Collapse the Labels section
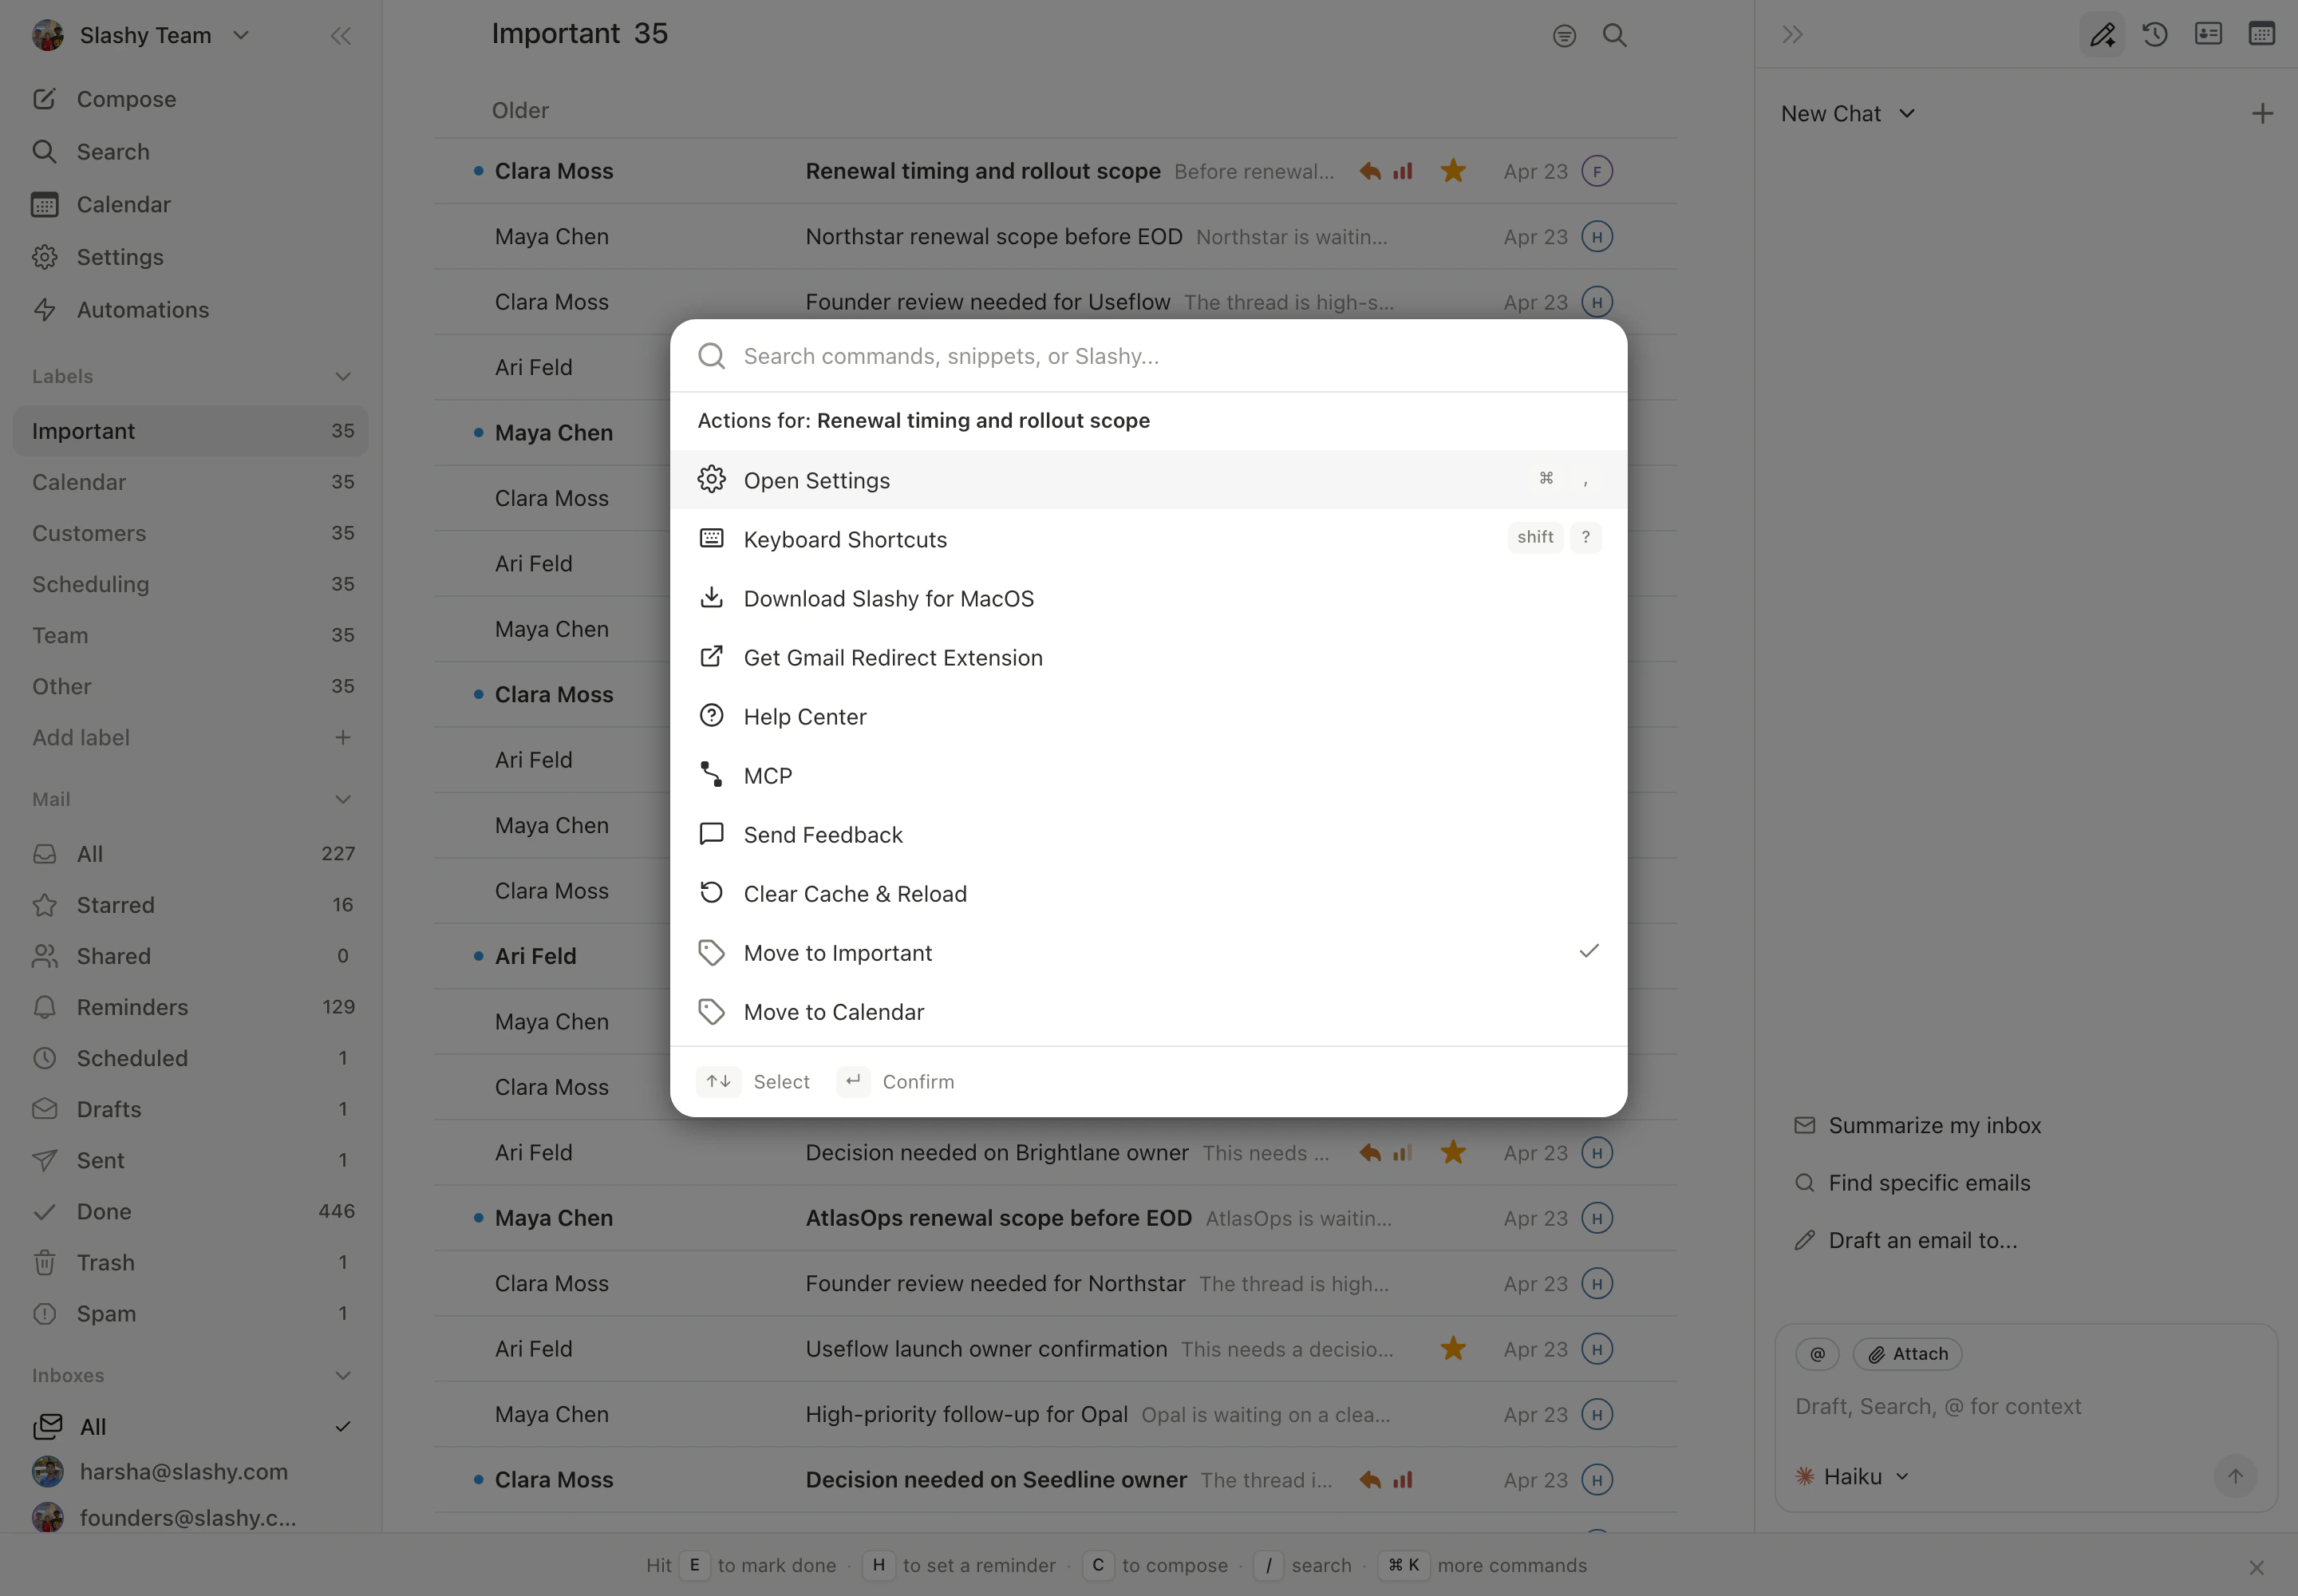The image size is (2298, 1596). point(343,377)
